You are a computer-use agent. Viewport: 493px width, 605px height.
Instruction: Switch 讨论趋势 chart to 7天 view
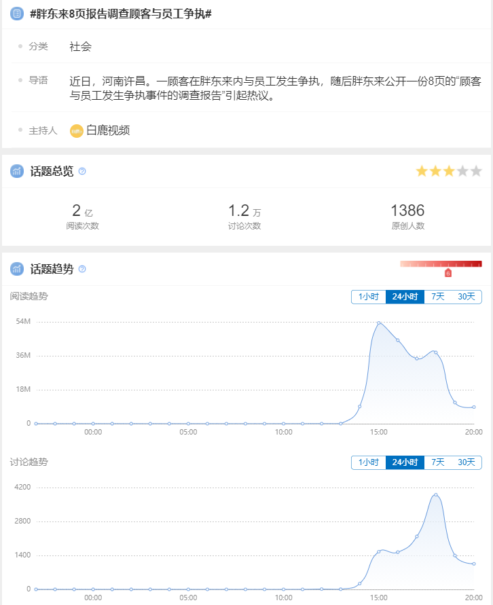438,462
